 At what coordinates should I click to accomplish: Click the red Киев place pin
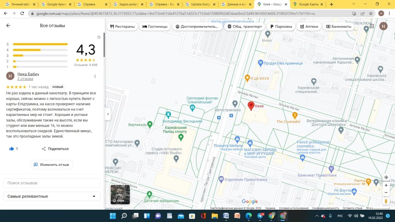tap(251, 106)
